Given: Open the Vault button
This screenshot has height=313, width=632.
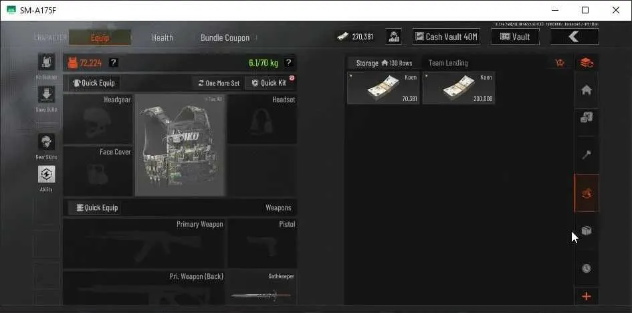Looking at the screenshot, I should pyautogui.click(x=515, y=37).
